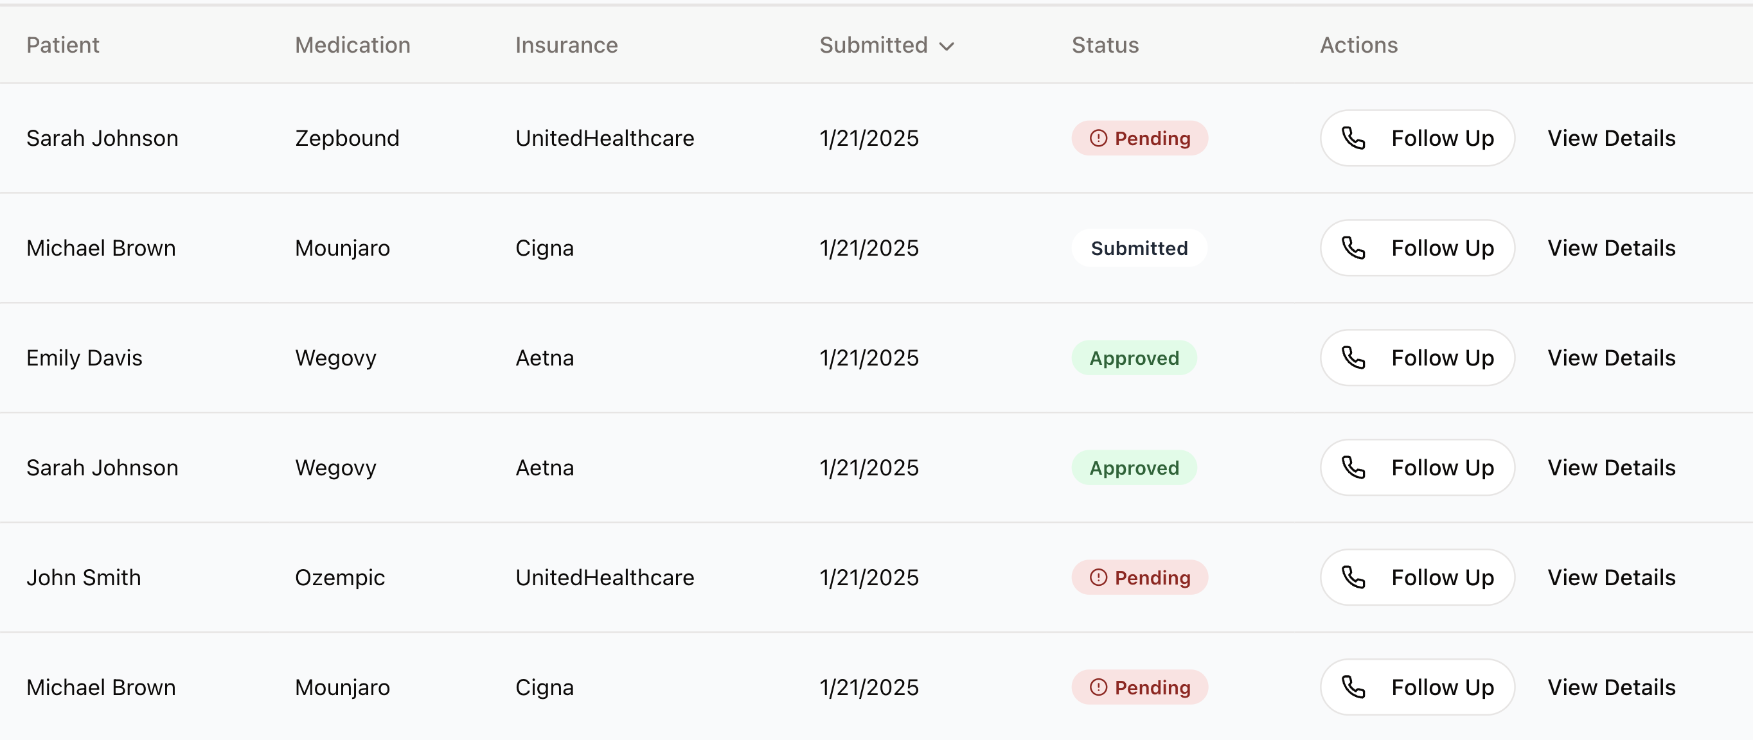The image size is (1753, 740).
Task: View Details for Emily Davis
Action: coord(1612,358)
